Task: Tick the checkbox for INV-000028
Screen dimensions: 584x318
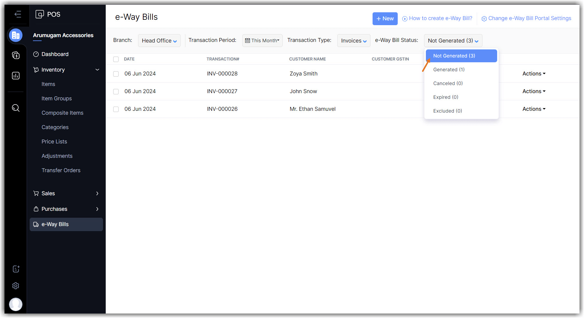Action: point(116,74)
